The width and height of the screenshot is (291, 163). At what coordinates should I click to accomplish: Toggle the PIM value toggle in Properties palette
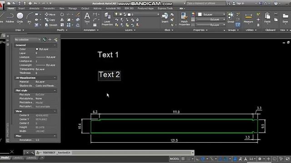pos(45,39)
